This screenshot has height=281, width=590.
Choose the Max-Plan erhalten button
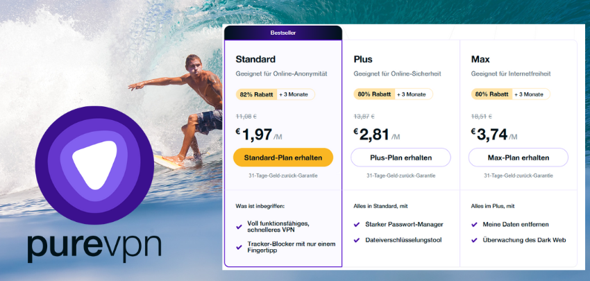(x=519, y=157)
